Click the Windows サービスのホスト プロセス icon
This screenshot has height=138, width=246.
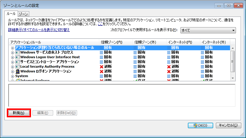point(17,52)
